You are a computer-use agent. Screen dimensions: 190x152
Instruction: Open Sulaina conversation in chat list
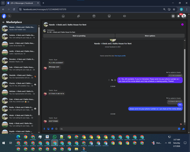(19, 36)
